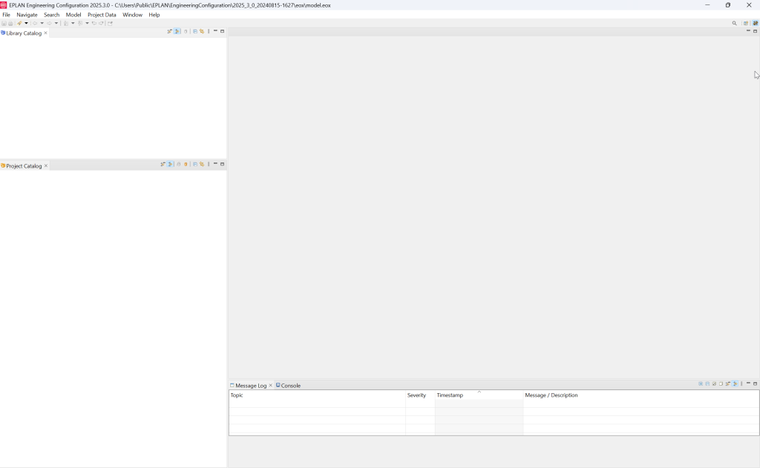The width and height of the screenshot is (760, 468).
Task: Toggle Project Catalog's highlighted link-with-editor button
Action: pyautogui.click(x=170, y=164)
